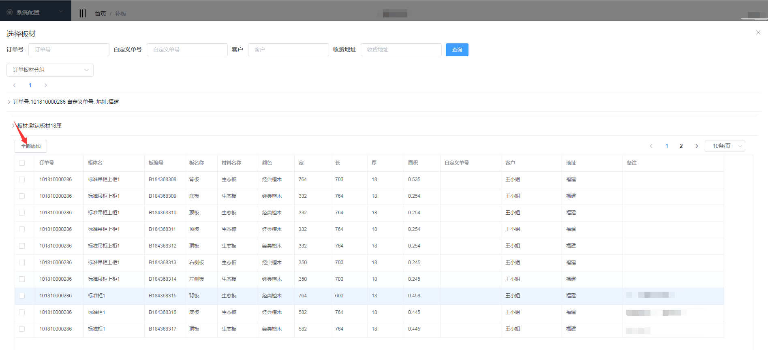This screenshot has height=350, width=768.
Task: Check the row for board B184368308
Action: (22, 179)
